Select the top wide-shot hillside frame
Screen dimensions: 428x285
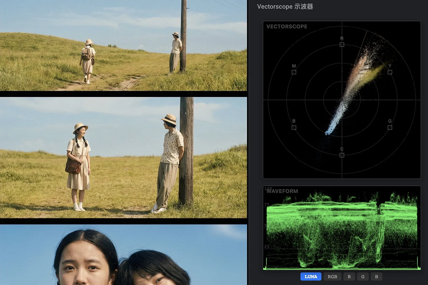123,45
